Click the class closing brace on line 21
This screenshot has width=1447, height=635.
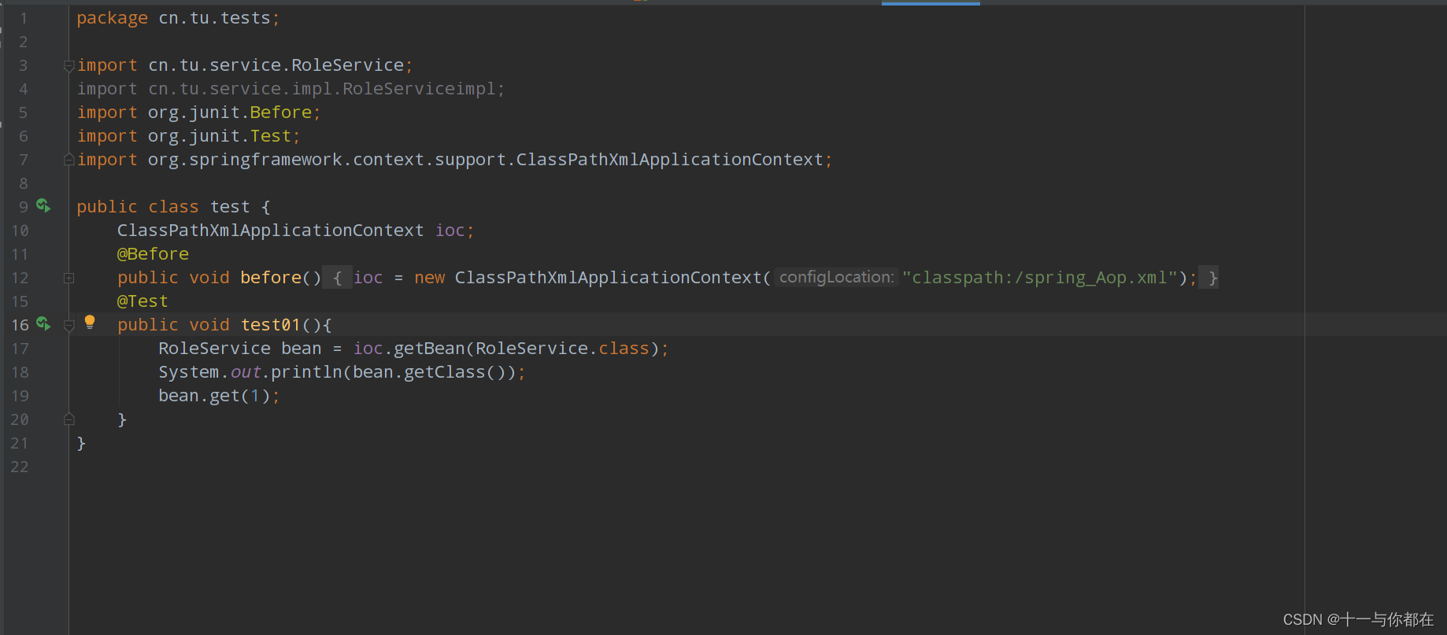pos(81,443)
